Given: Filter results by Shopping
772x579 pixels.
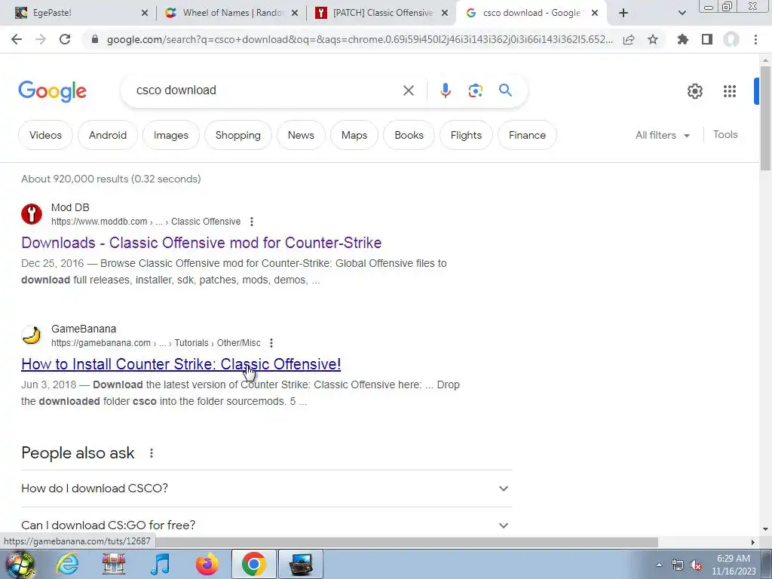Looking at the screenshot, I should tap(237, 135).
